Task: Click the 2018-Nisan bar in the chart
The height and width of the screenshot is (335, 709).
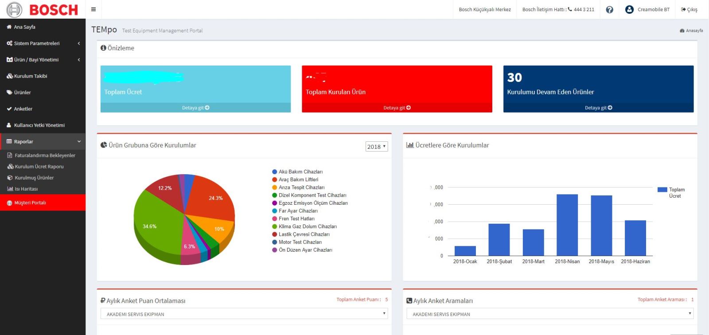Action: point(567,225)
